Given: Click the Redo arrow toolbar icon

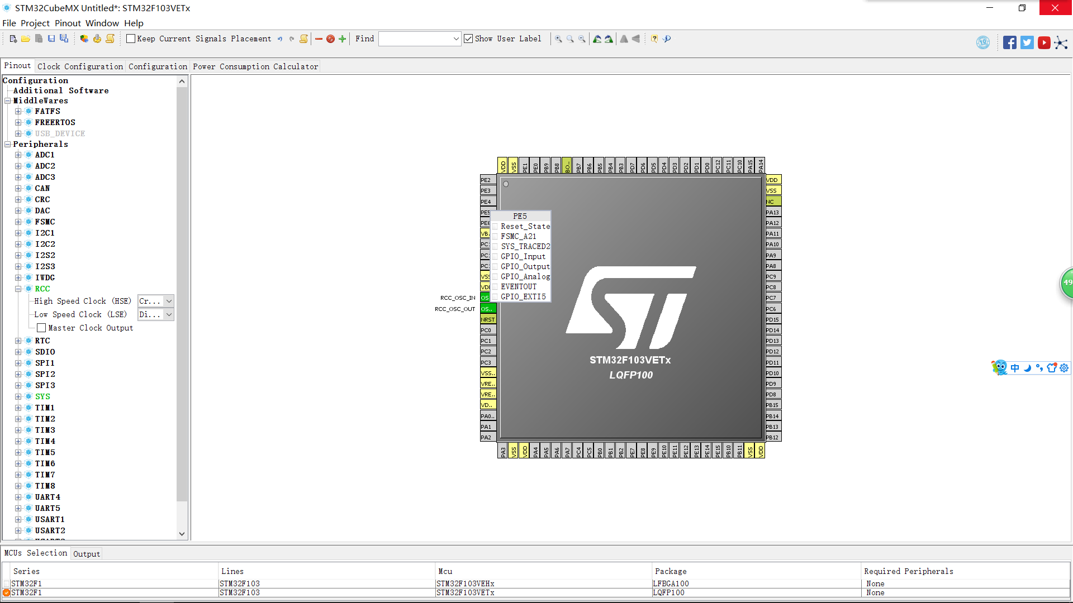Looking at the screenshot, I should [x=291, y=39].
